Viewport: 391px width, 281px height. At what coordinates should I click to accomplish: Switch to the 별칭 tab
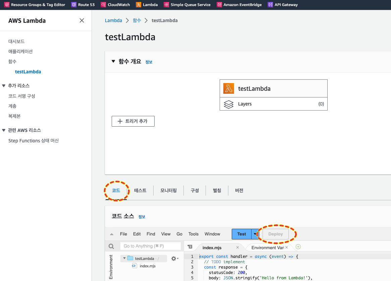click(217, 191)
